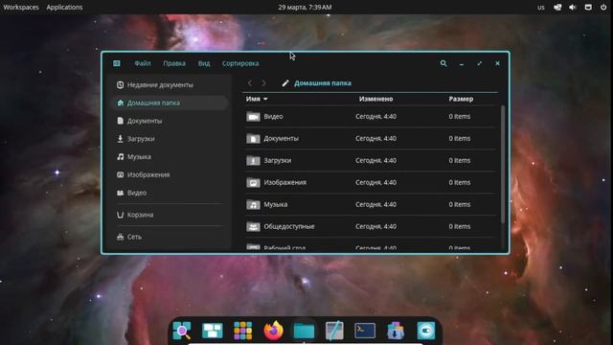This screenshot has width=613, height=345.
Task: Go back with the left arrow
Action: pyautogui.click(x=250, y=83)
